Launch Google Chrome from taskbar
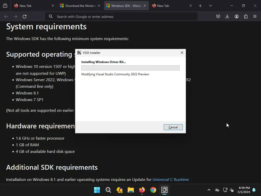This screenshot has height=196, width=261. pos(153,190)
